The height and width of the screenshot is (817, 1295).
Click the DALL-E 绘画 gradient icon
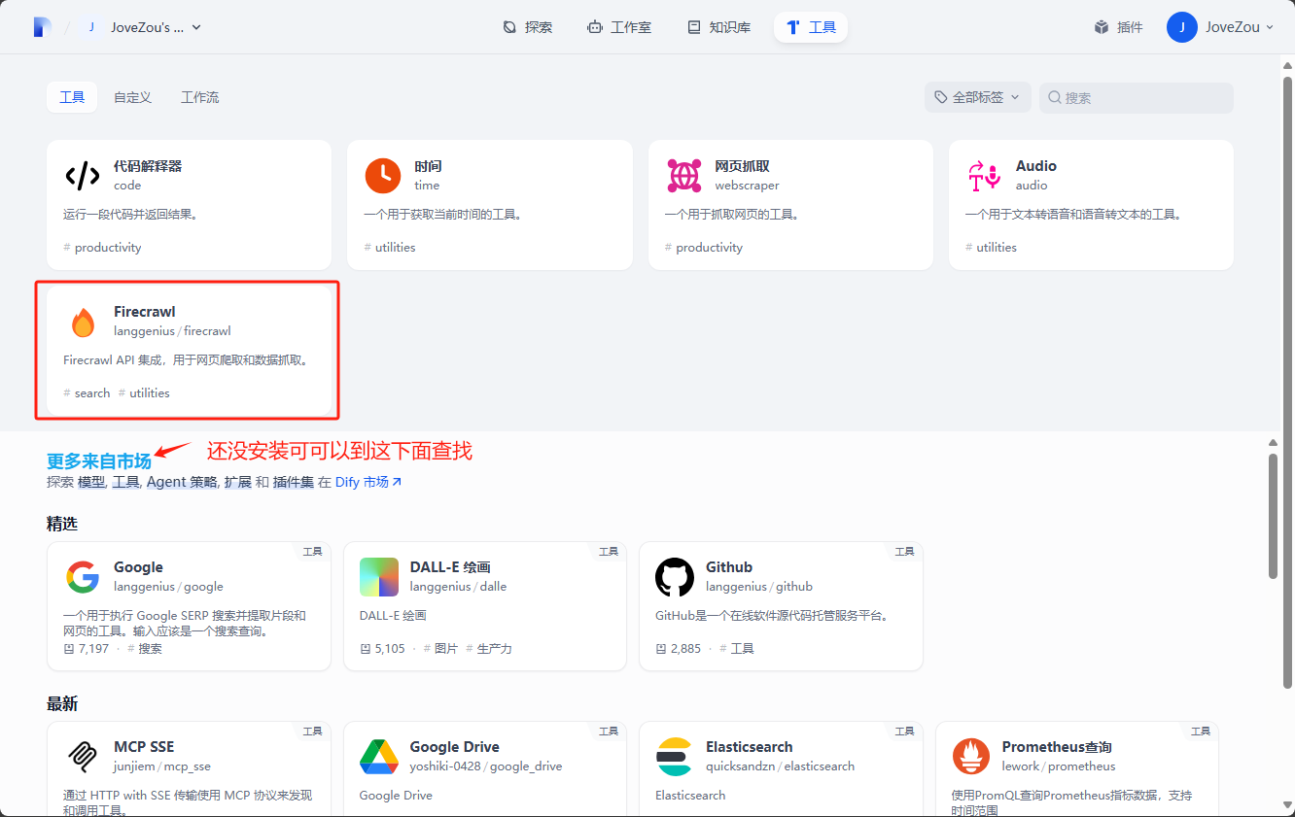(x=379, y=577)
